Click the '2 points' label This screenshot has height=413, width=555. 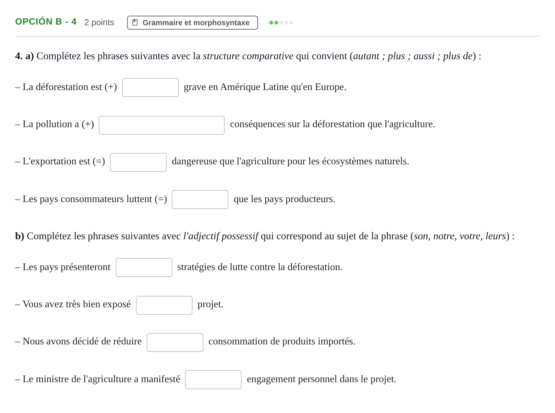[x=99, y=22]
